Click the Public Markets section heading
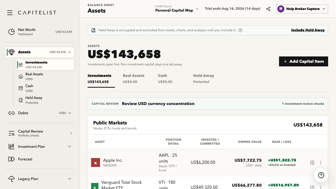336x189 pixels. 110,123
